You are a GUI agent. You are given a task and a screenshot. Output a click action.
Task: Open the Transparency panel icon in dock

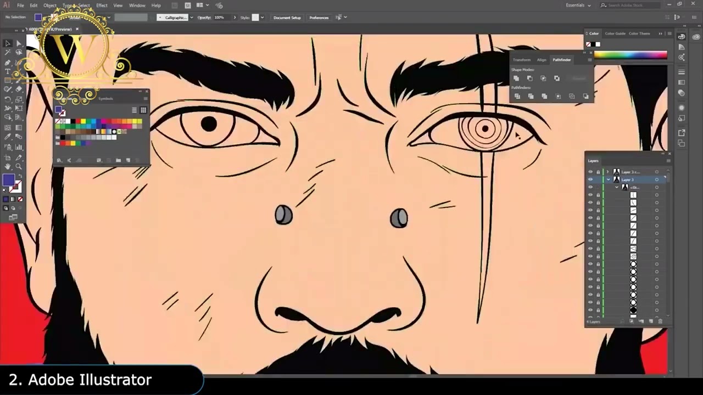pos(682,93)
